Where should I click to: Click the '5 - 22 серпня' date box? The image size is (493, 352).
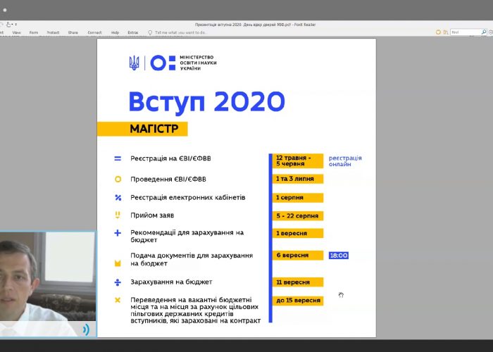pos(298,216)
